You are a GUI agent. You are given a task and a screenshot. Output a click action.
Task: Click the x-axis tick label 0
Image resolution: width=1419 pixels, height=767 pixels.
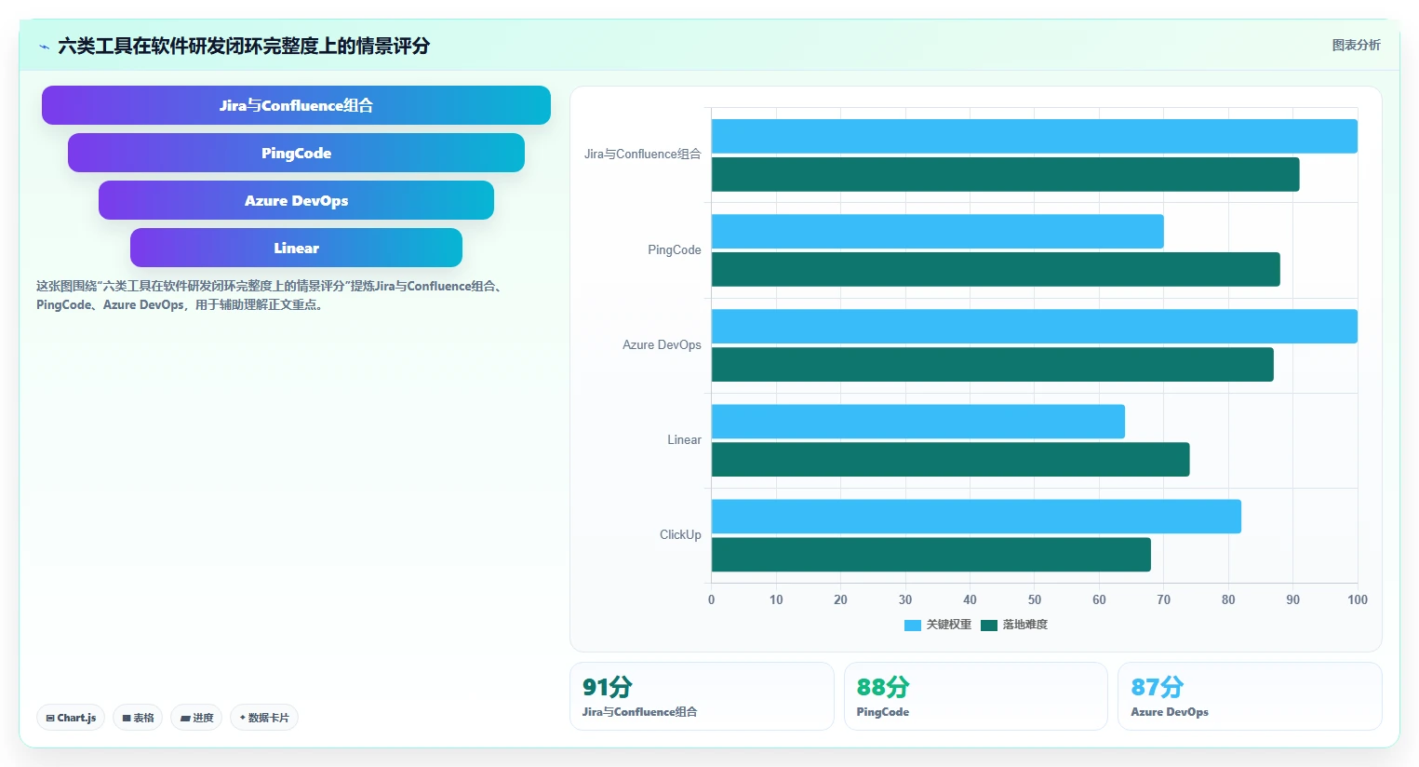click(x=712, y=599)
